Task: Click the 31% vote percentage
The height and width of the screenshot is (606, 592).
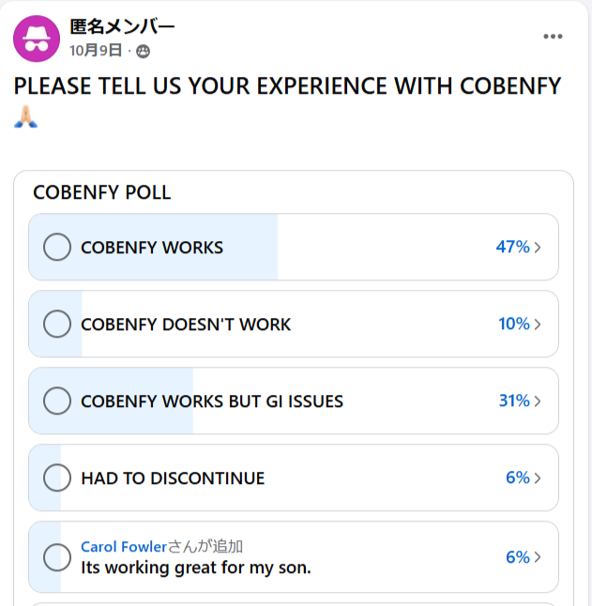Action: 514,401
